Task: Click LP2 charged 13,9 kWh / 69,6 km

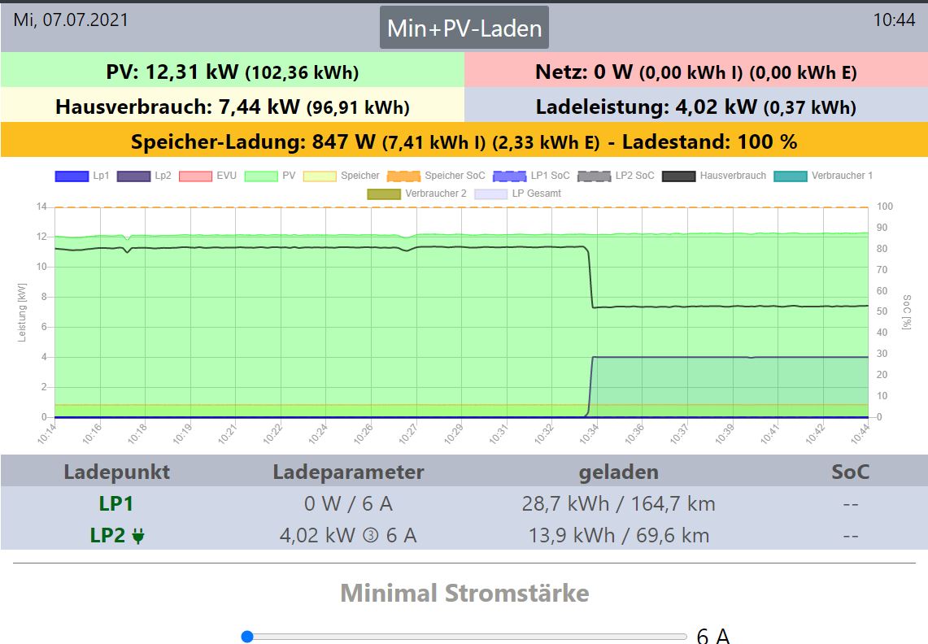Action: click(618, 536)
